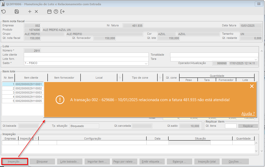Click the Tipo de cone lookup icon
The height and width of the screenshot is (167, 265).
tap(160, 78)
